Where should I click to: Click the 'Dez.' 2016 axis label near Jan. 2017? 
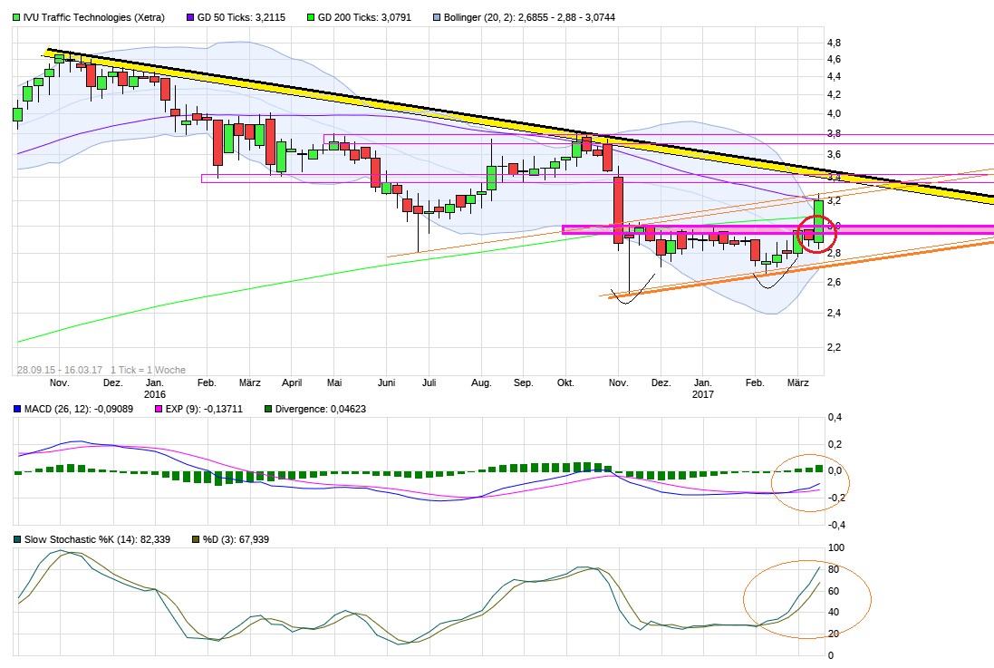[x=661, y=383]
